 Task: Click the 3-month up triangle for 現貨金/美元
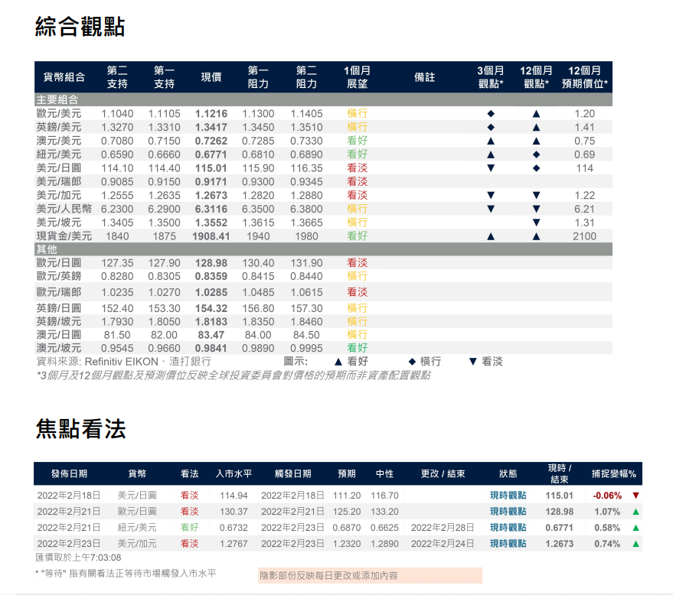coord(491,236)
